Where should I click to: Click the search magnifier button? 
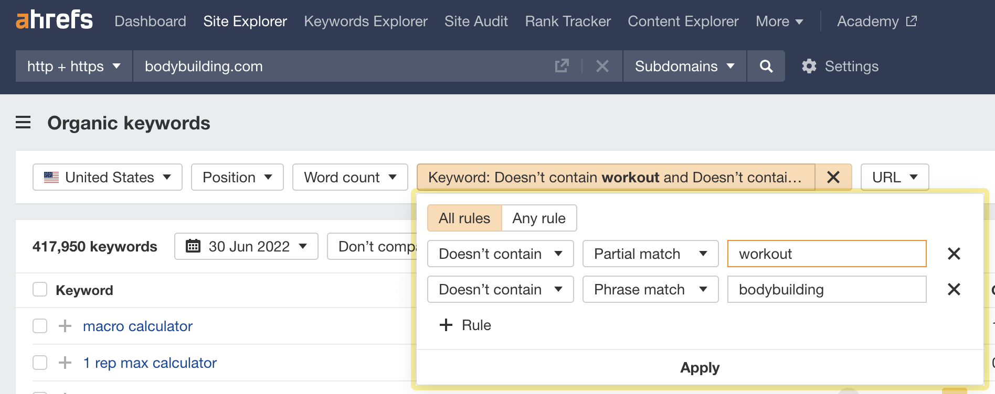pyautogui.click(x=766, y=66)
